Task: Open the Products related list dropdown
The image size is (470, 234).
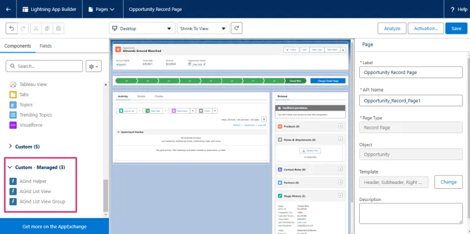Action: point(340,126)
